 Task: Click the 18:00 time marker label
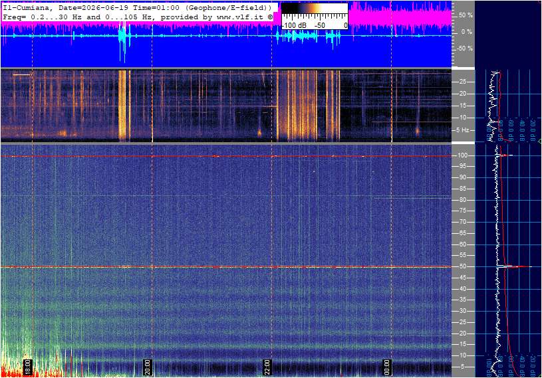tap(28, 367)
